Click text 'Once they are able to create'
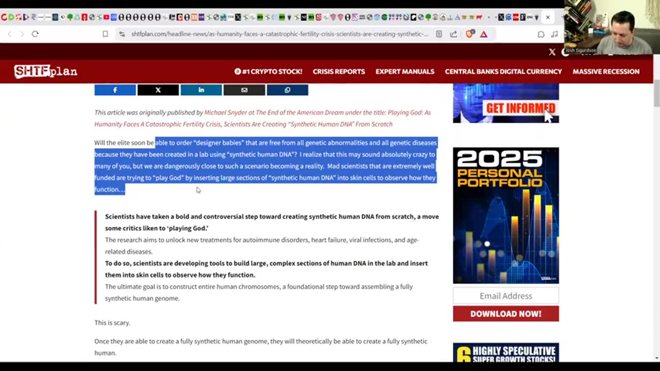This screenshot has height=371, width=660. (137, 341)
